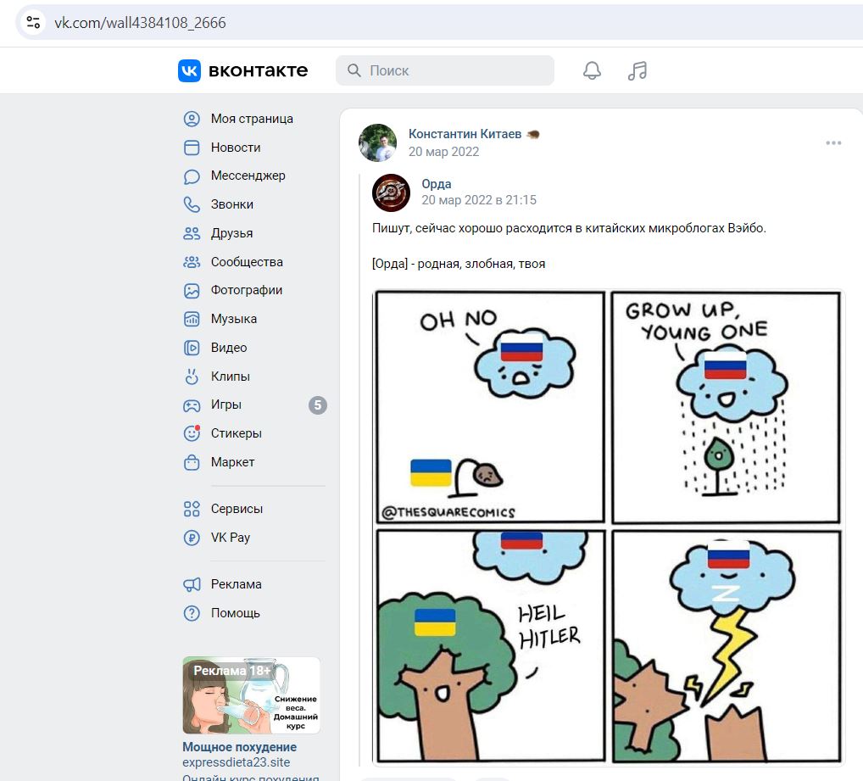Click the Сообщества groups icon
The height and width of the screenshot is (781, 863).
tap(192, 262)
